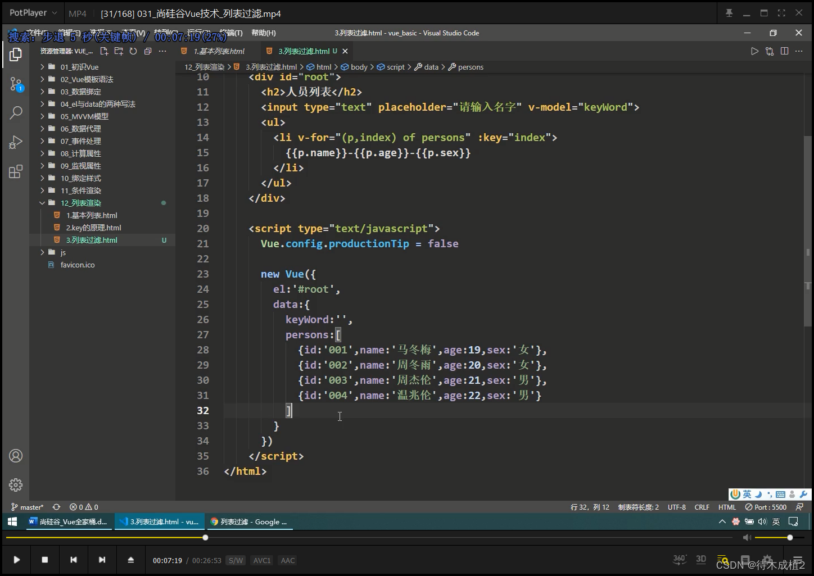Open the Search view in activity bar

(16, 113)
